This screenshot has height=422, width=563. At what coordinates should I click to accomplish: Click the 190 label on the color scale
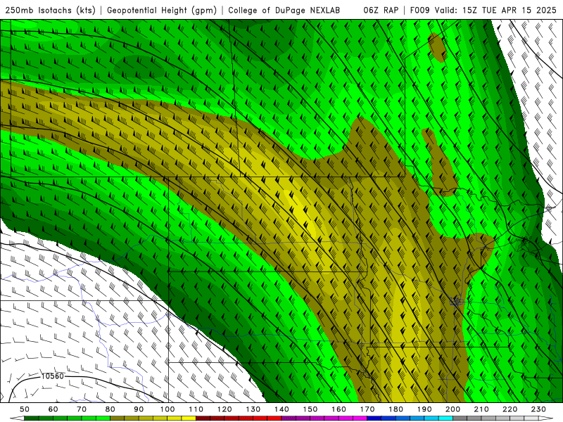click(424, 409)
